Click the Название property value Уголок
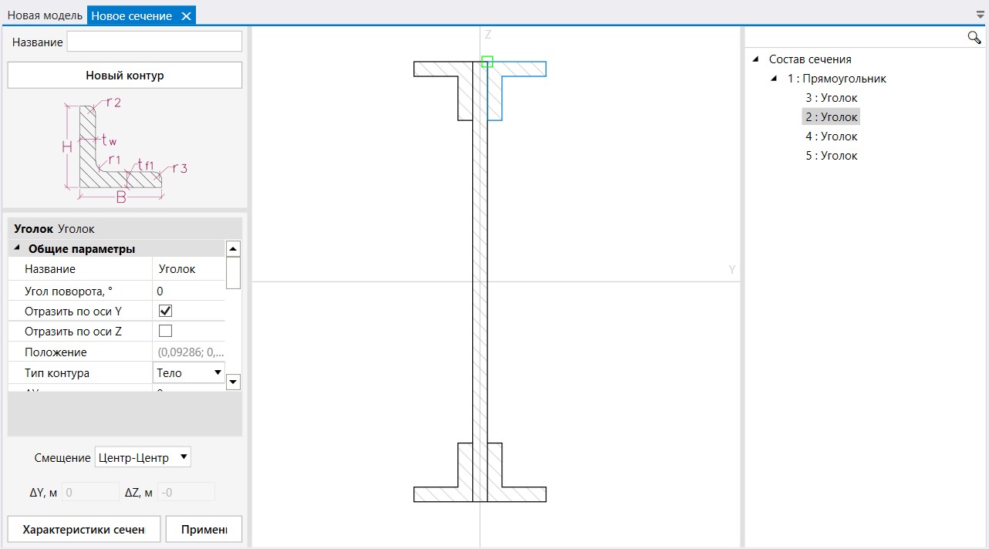The width and height of the screenshot is (989, 549). pyautogui.click(x=189, y=269)
